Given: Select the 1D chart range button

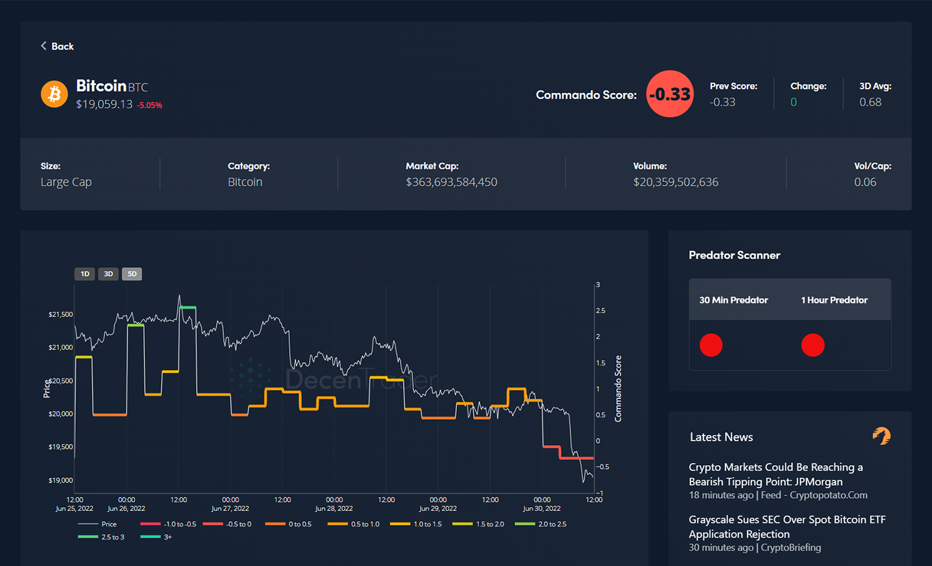Looking at the screenshot, I should [x=85, y=274].
